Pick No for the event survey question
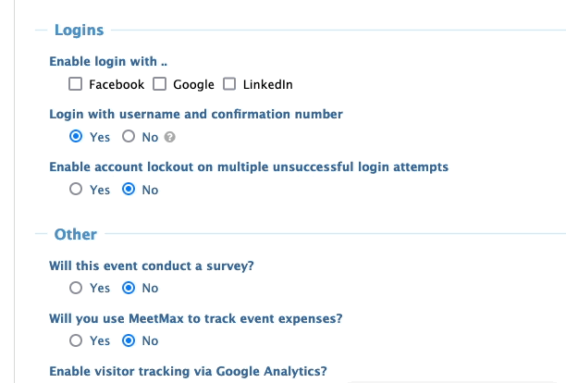The height and width of the screenshot is (383, 566). coord(129,288)
